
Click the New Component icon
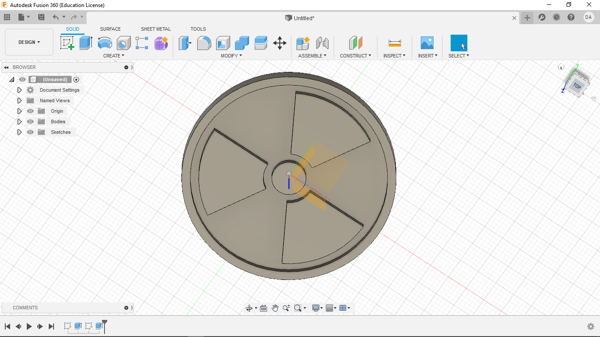click(303, 43)
